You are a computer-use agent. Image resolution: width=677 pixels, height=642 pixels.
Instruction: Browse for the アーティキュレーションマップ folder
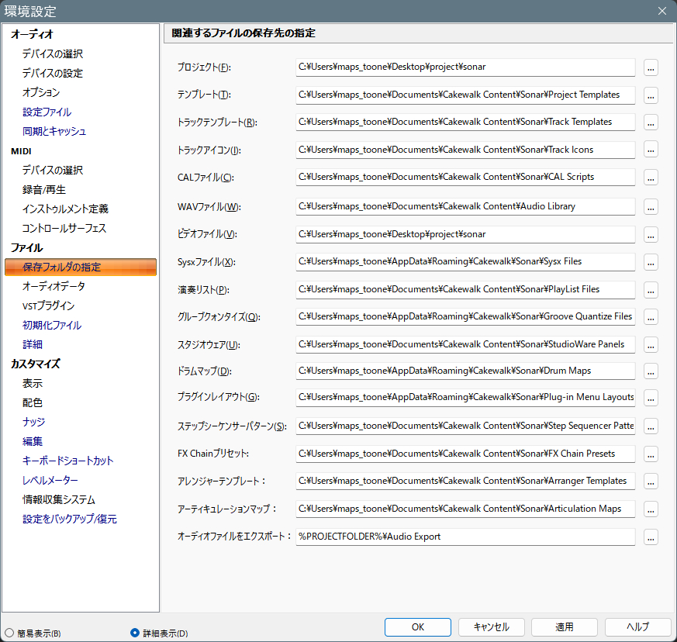pyautogui.click(x=651, y=509)
